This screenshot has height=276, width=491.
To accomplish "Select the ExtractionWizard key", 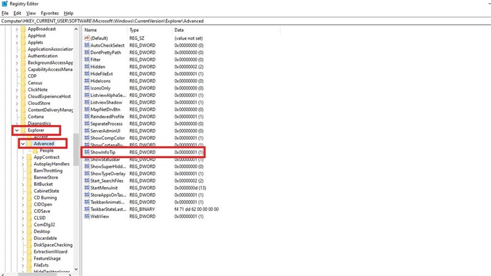I will click(50, 251).
